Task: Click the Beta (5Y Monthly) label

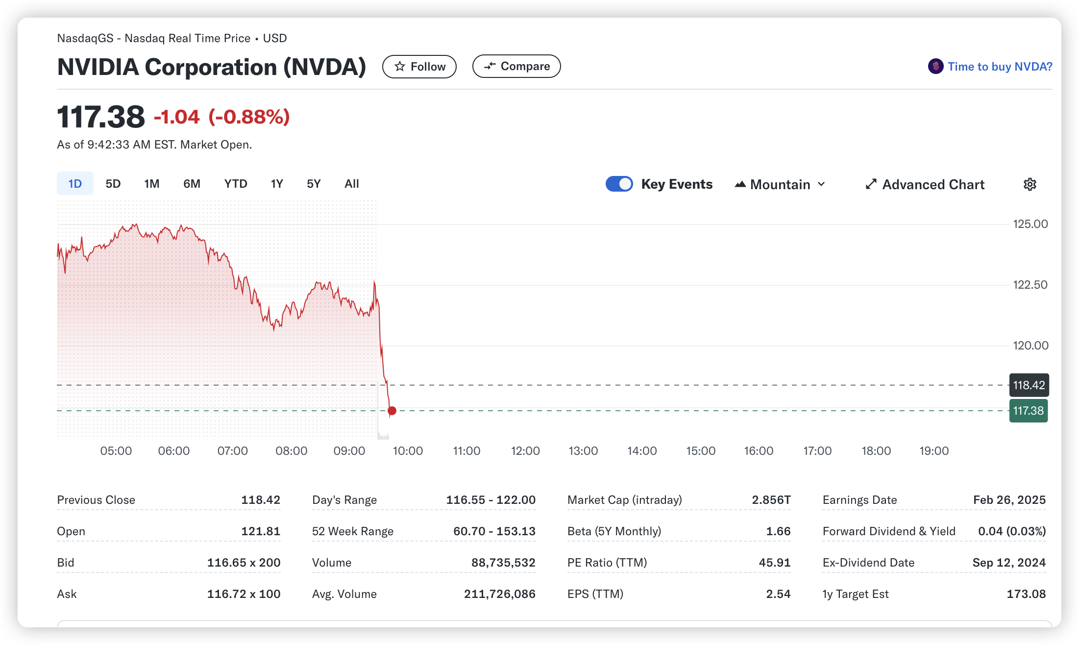Action: [614, 531]
